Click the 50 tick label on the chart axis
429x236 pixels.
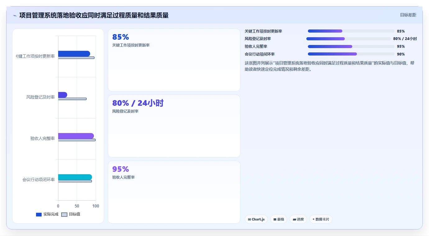coord(77,206)
